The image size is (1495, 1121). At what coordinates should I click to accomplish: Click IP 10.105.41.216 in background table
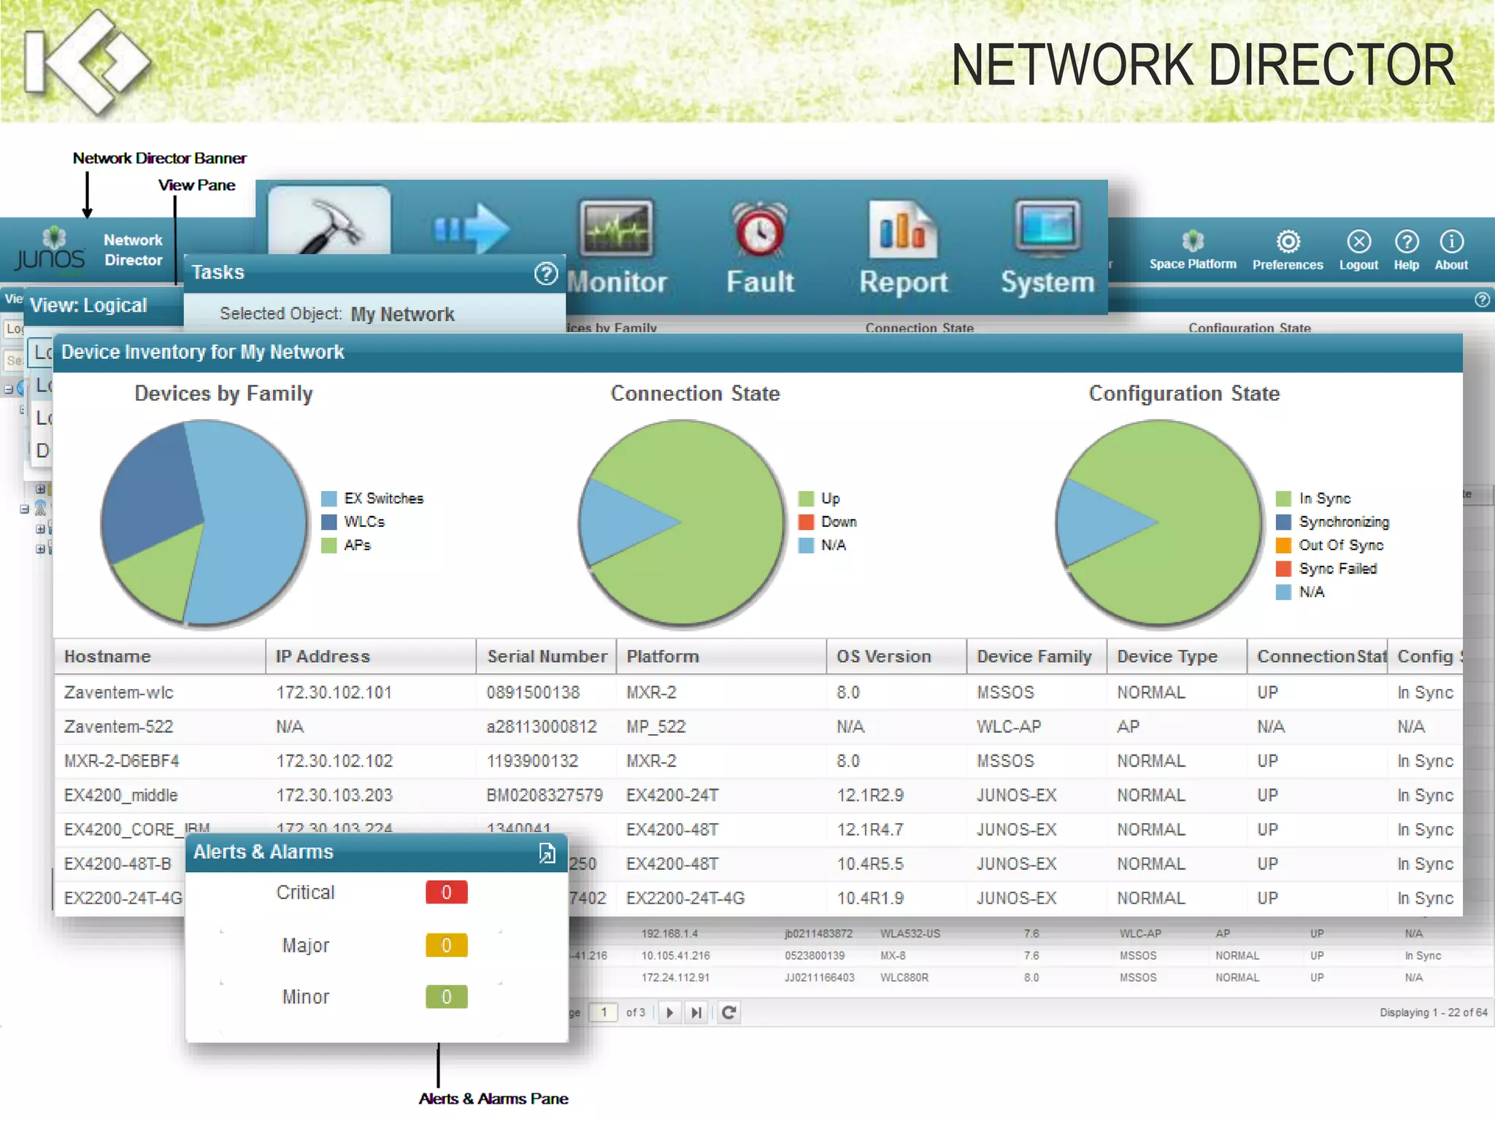click(675, 955)
